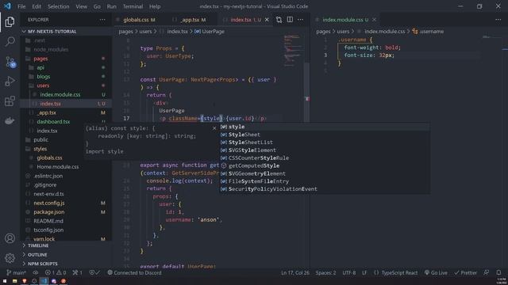Close the index.tsx tab

[x=267, y=20]
